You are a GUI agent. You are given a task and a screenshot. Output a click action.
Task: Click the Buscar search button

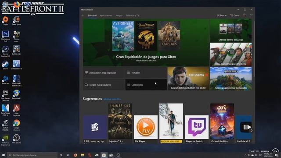(x=222, y=15)
